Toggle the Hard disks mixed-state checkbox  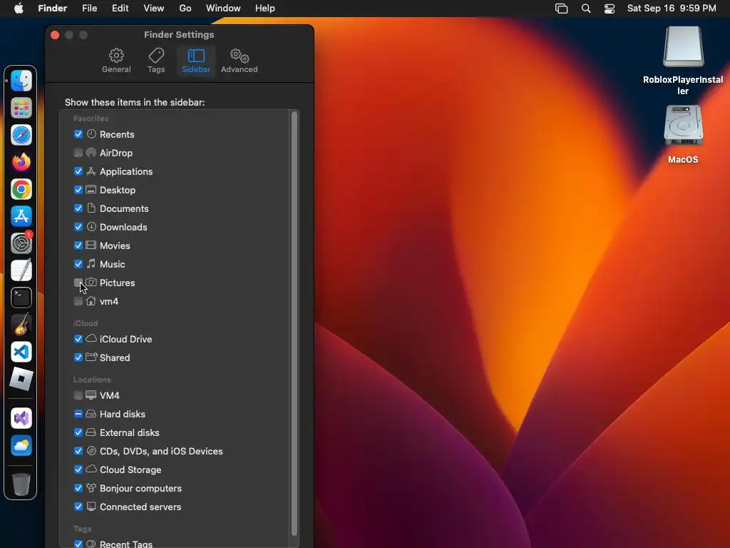click(78, 414)
